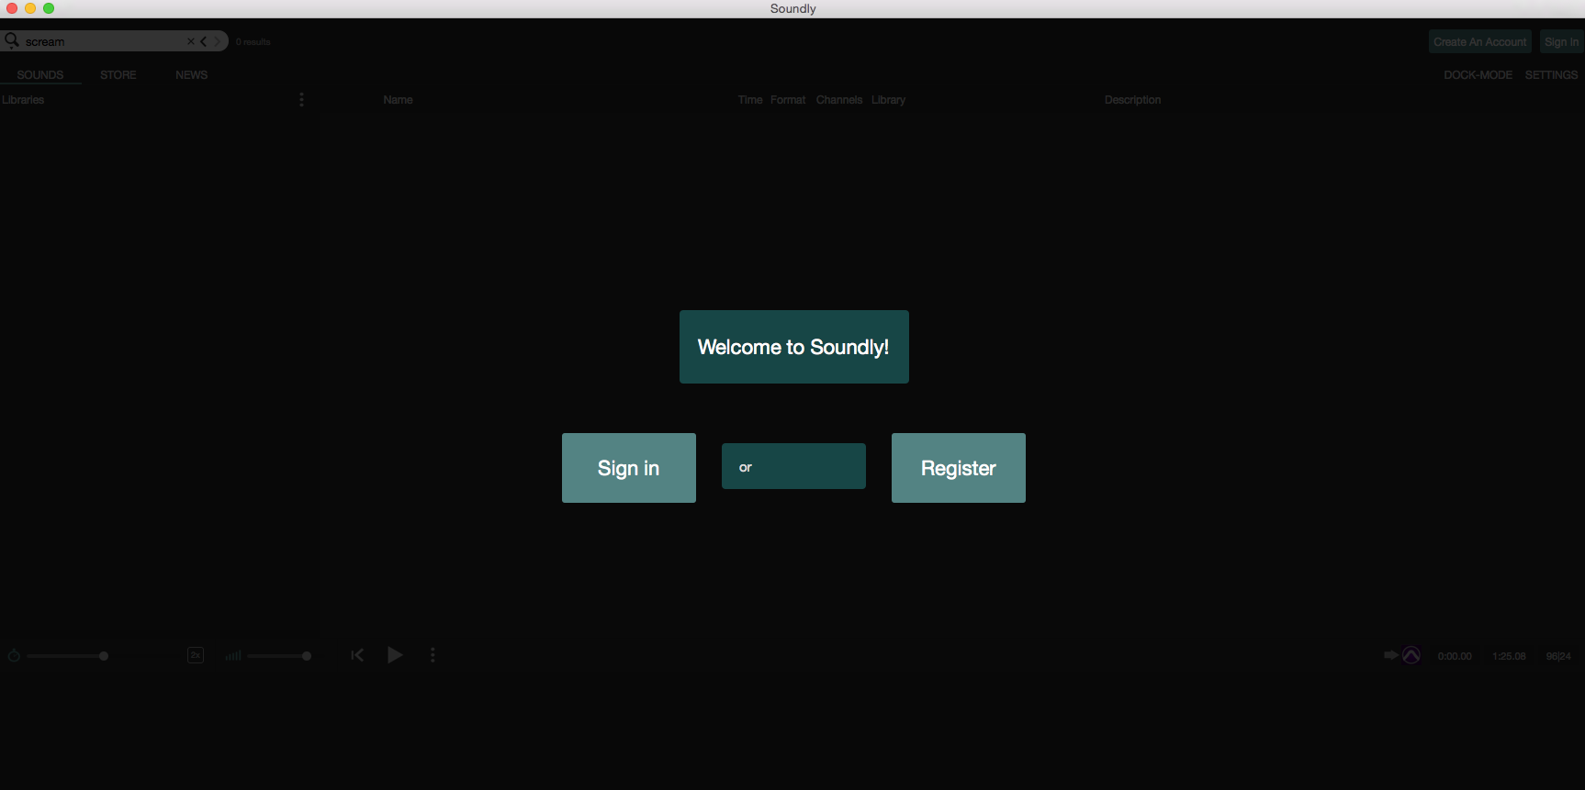Adjust the playback speed slider handle

[104, 656]
